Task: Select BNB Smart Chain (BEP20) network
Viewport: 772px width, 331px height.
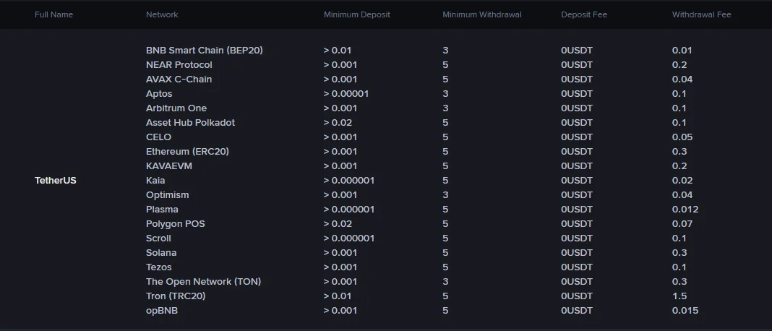Action: [205, 51]
